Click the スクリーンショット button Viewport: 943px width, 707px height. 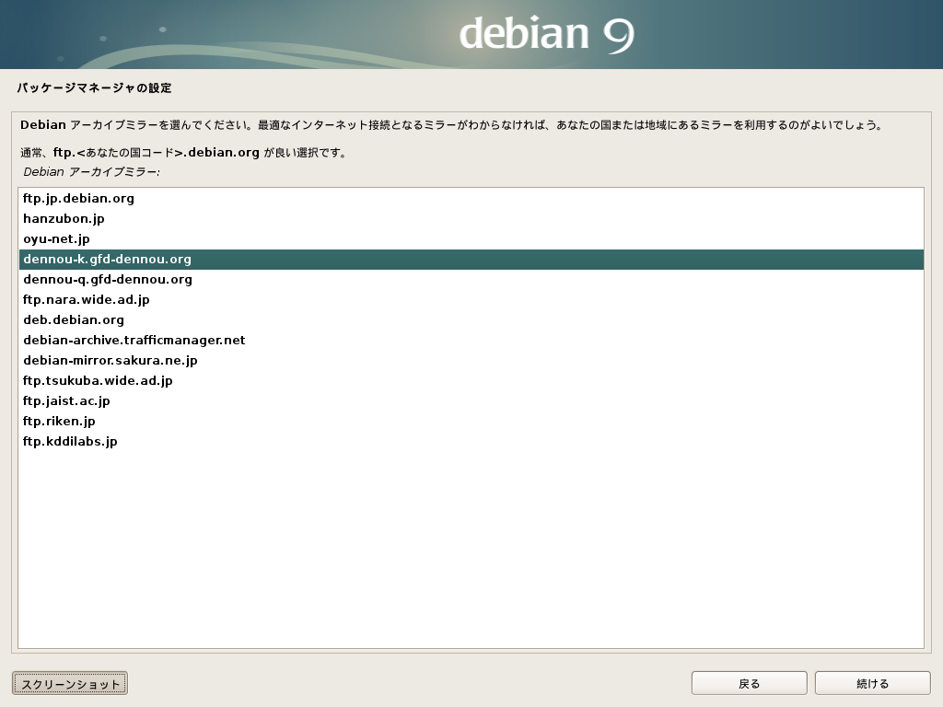tap(70, 684)
